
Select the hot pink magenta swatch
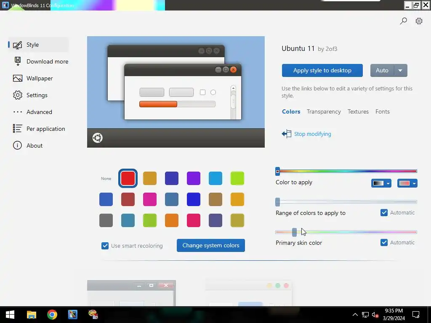tap(150, 199)
